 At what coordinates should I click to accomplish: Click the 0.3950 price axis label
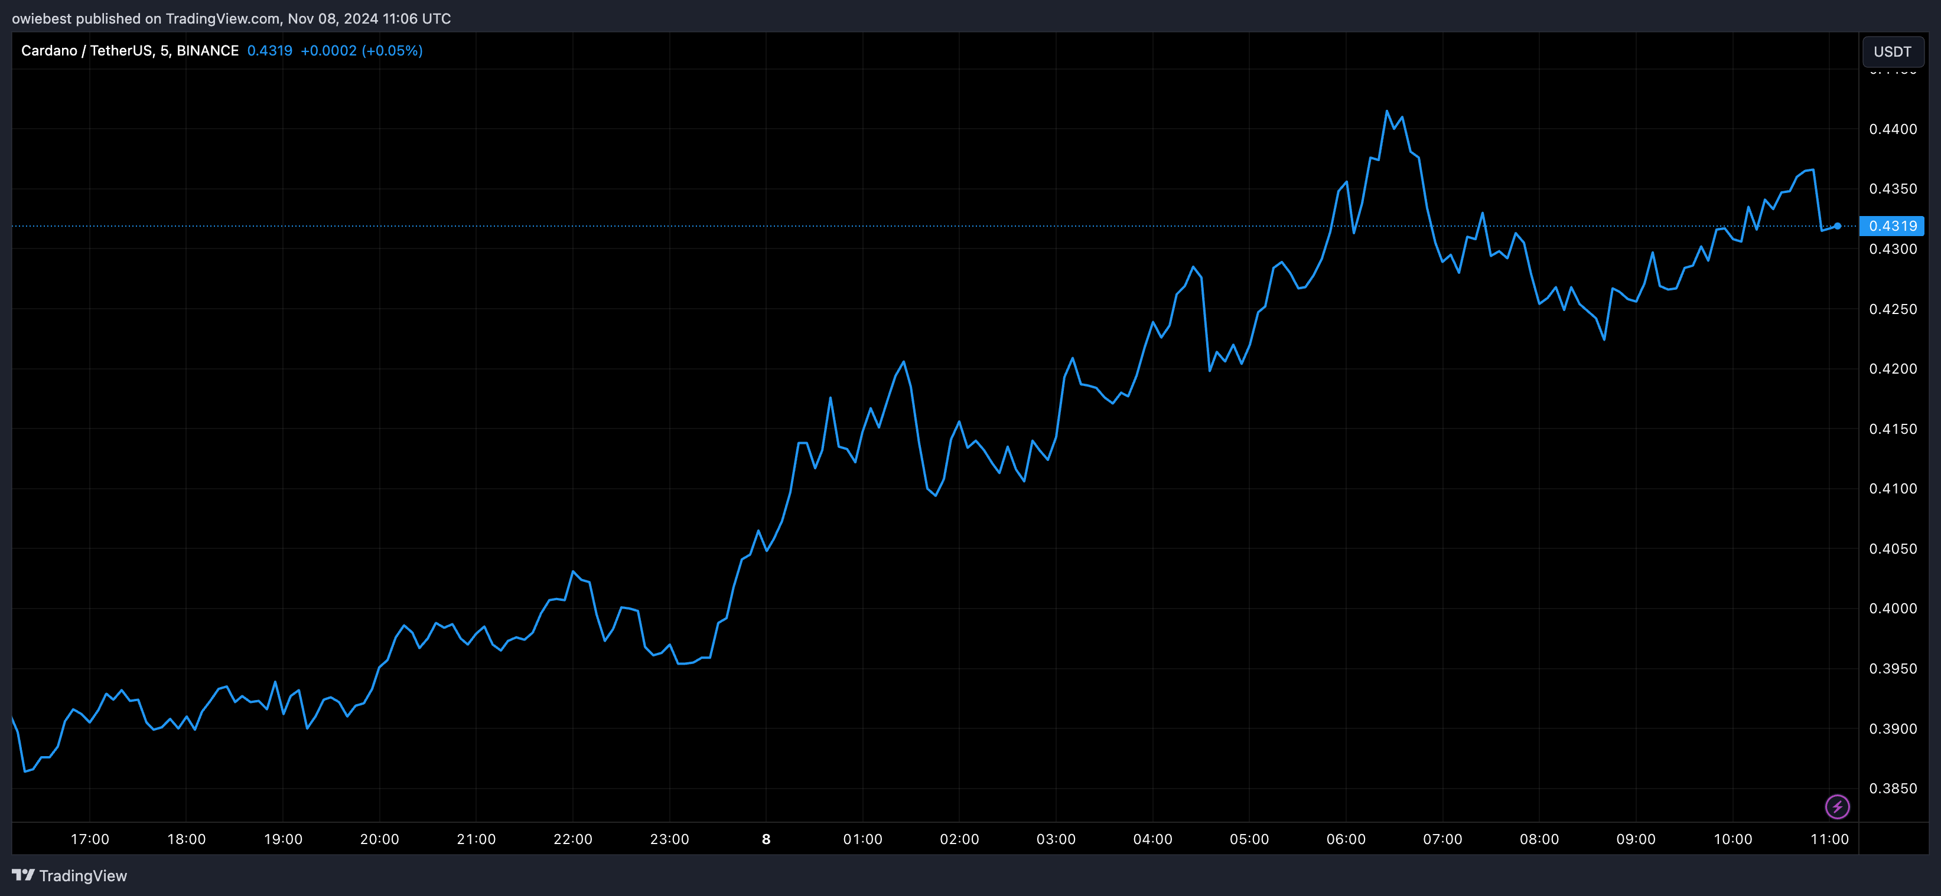point(1893,669)
